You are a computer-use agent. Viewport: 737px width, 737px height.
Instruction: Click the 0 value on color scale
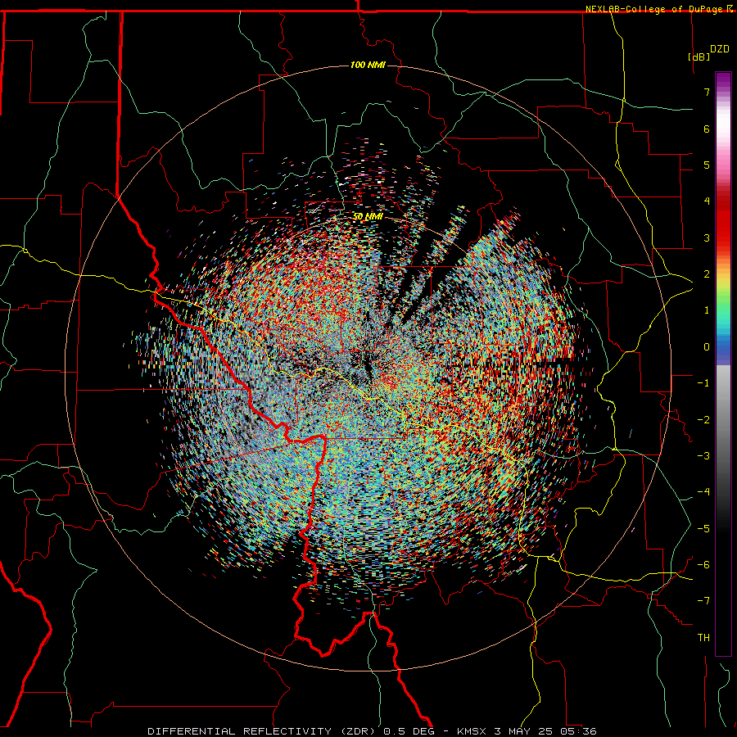[707, 347]
